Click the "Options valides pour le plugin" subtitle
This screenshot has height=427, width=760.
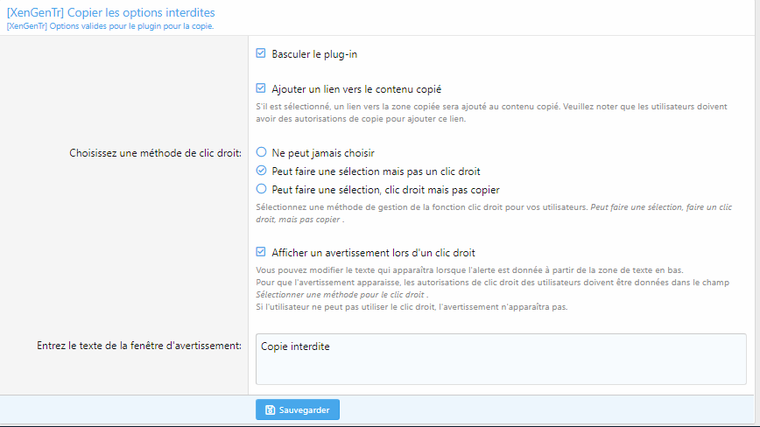click(x=109, y=26)
